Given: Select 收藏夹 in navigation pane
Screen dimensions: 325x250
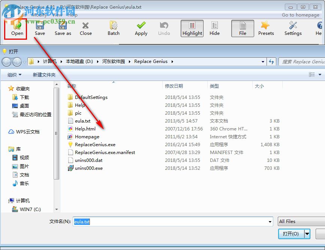Looking at the screenshot, I should [x=23, y=89].
